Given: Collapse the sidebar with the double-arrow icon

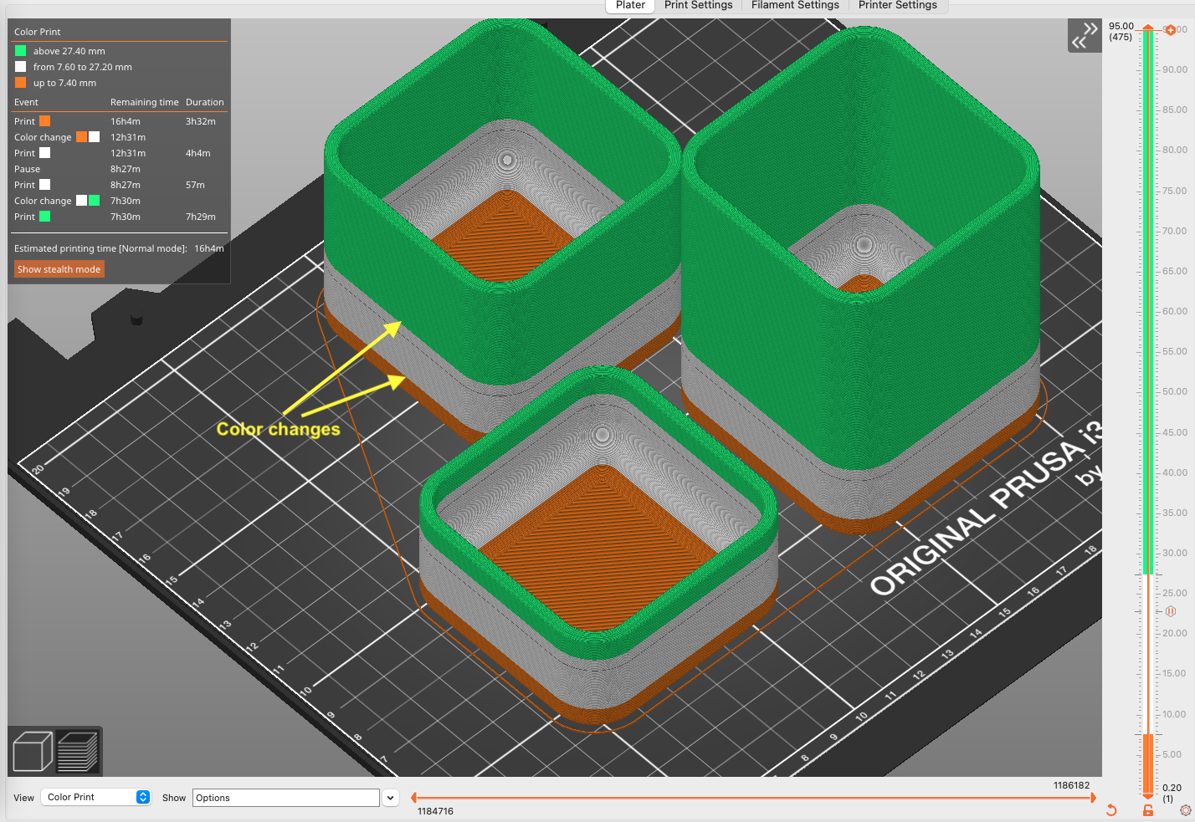Looking at the screenshot, I should pyautogui.click(x=1085, y=35).
